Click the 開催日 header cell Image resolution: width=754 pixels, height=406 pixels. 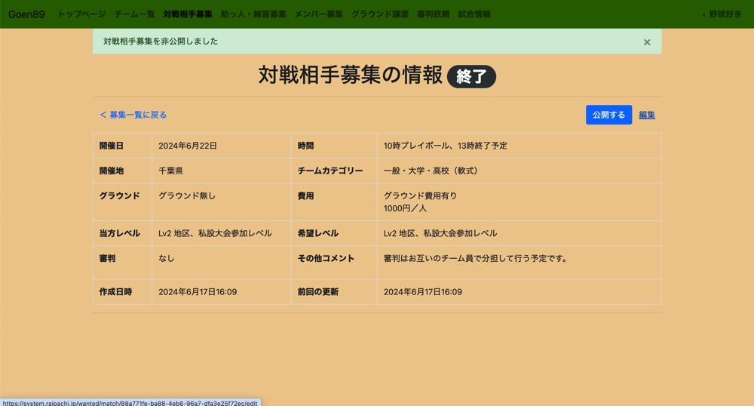point(123,146)
